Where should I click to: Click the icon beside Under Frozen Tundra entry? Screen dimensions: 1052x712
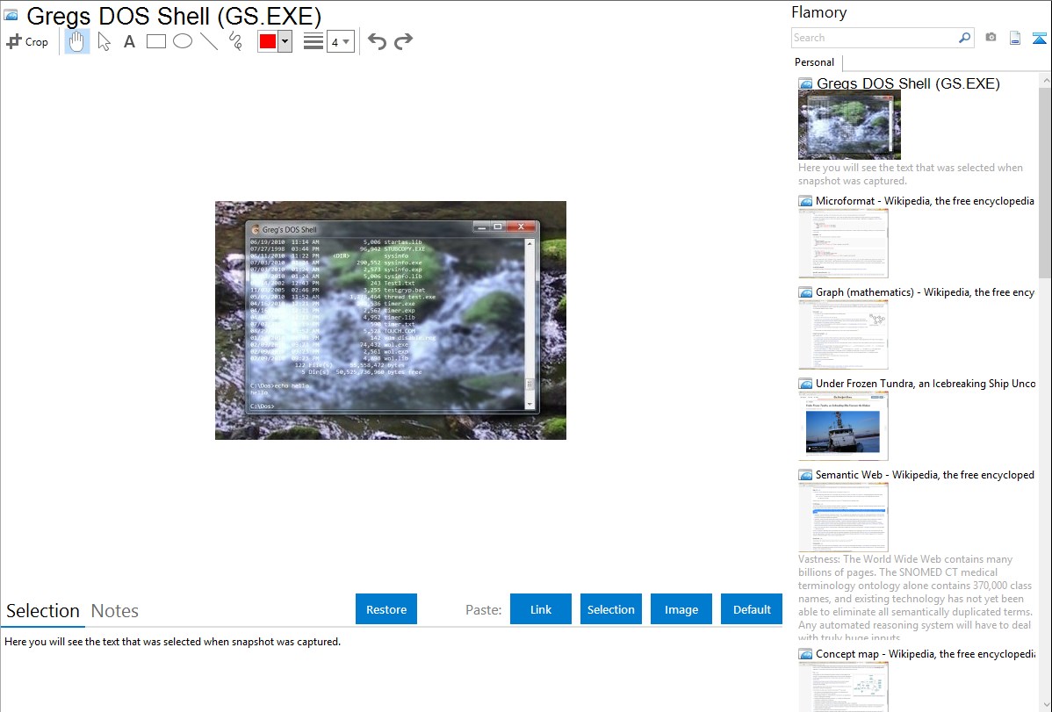(805, 384)
